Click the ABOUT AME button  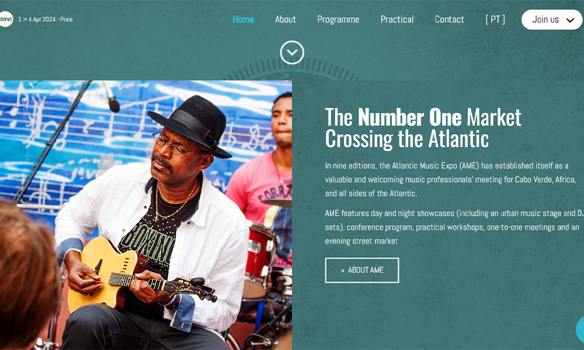click(362, 271)
